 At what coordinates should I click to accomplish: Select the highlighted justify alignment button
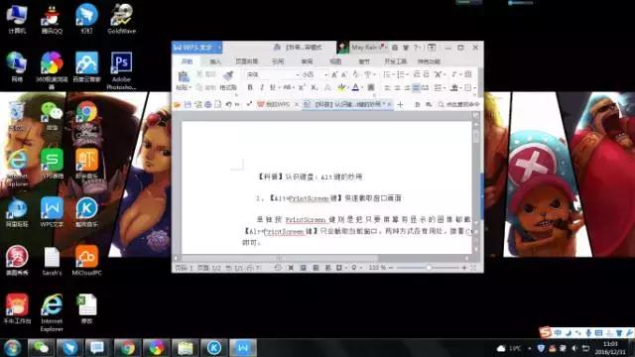pos(416,88)
